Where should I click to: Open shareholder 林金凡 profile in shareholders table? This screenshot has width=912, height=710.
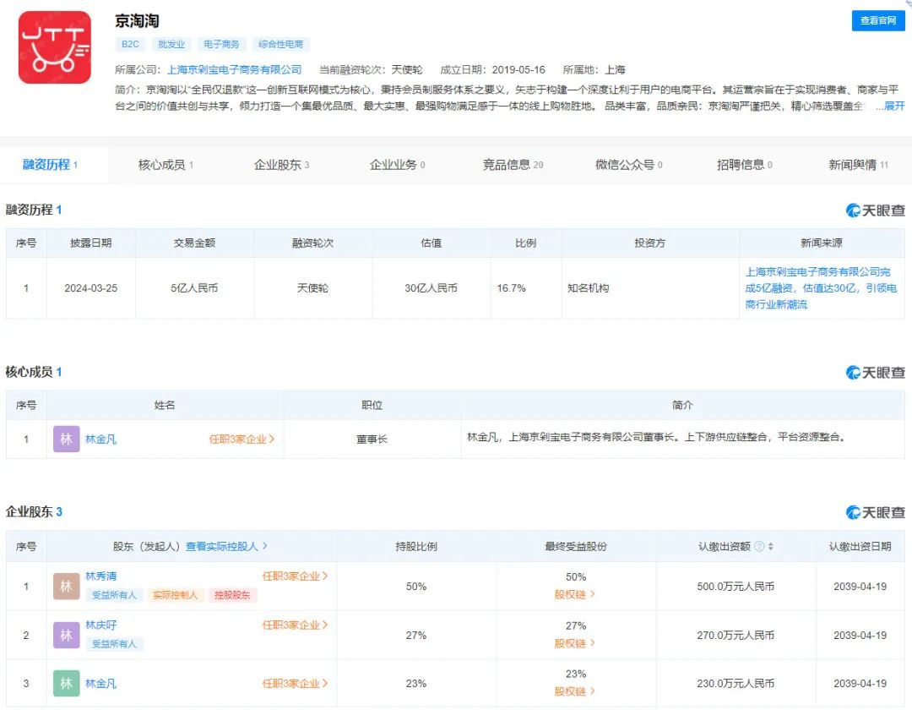point(100,684)
